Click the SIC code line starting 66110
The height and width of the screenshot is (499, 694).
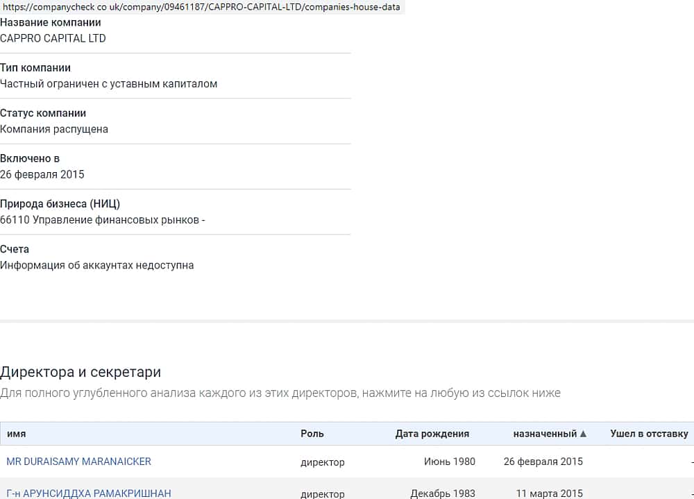pos(102,220)
